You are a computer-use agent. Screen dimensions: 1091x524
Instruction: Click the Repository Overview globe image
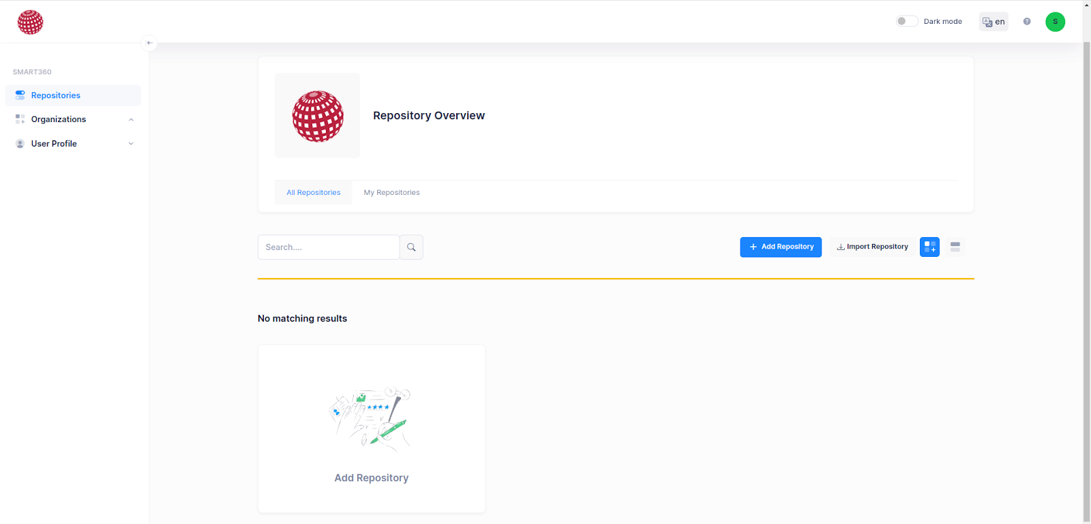[318, 116]
